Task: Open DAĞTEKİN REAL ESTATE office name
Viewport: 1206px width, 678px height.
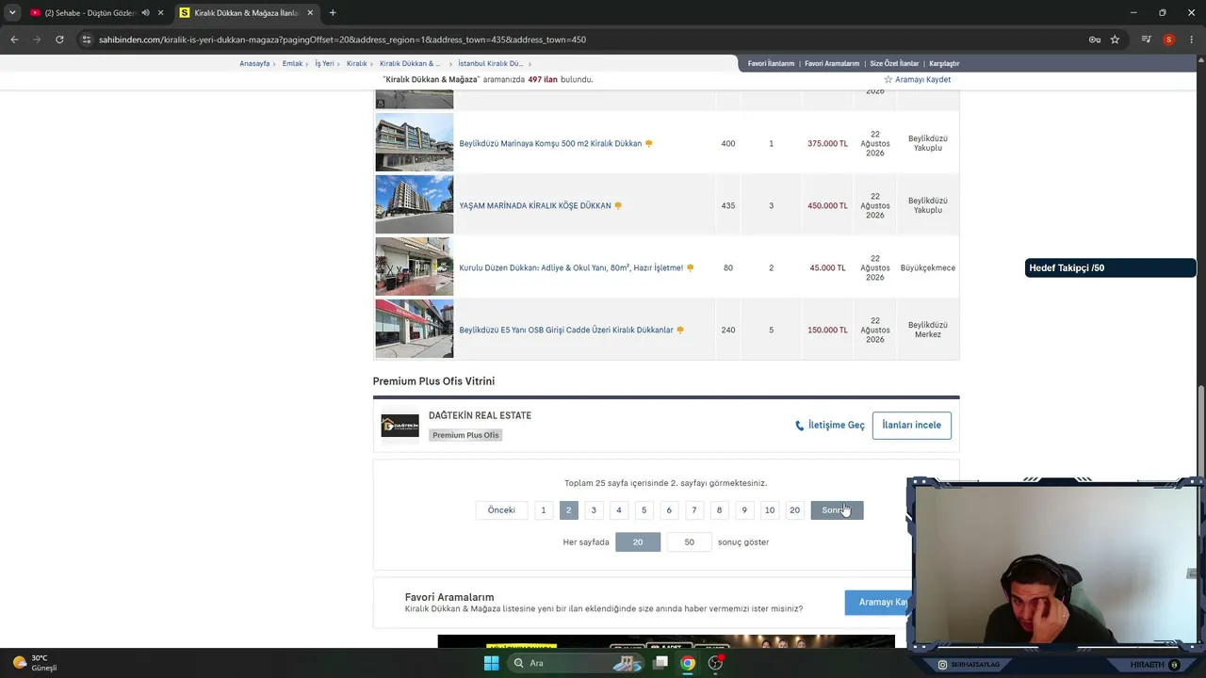Action: click(x=480, y=415)
